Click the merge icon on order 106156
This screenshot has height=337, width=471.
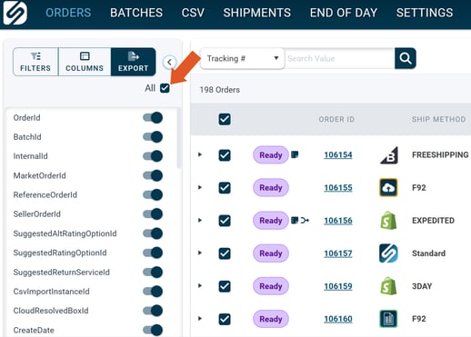[x=305, y=221]
